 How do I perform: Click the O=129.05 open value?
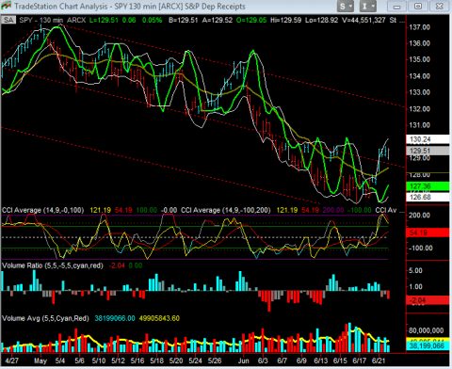point(251,20)
